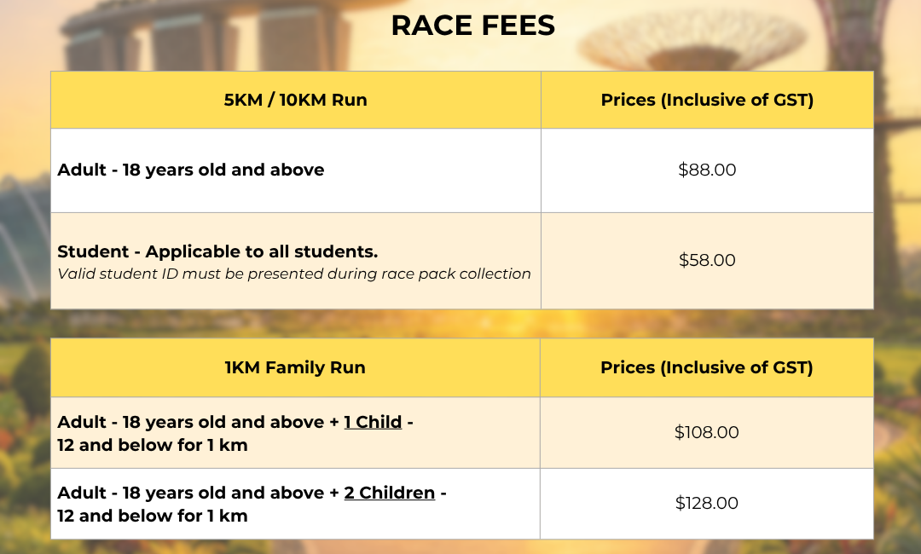
Task: Click "12 and below for 1 km" under 1 Child
Action: [152, 445]
